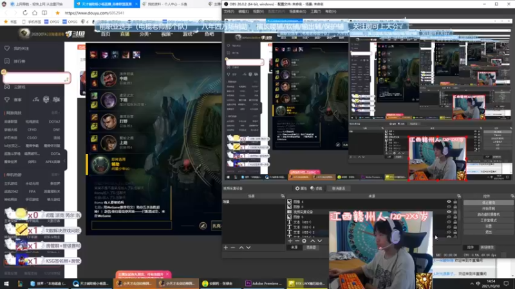
Task: Open 文件(F) menu in OBS
Action: pyautogui.click(x=229, y=12)
